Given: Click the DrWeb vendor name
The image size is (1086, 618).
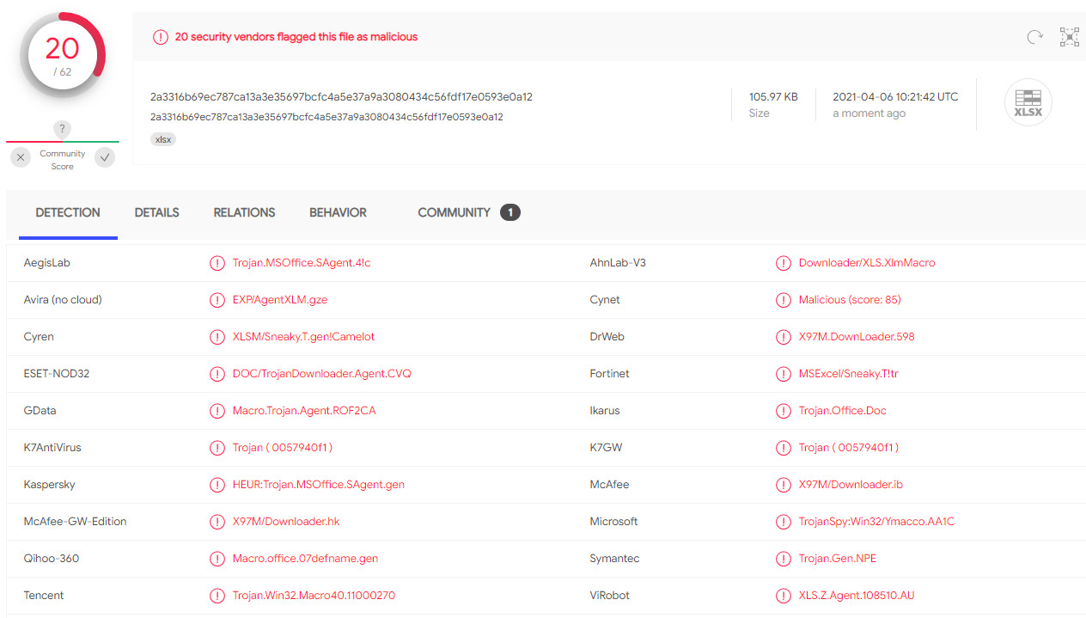Looking at the screenshot, I should point(607,337).
